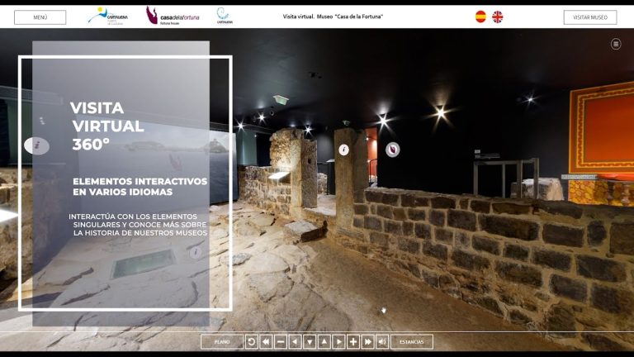Click the info hotspot at far left
The width and height of the screenshot is (634, 357).
click(x=37, y=145)
